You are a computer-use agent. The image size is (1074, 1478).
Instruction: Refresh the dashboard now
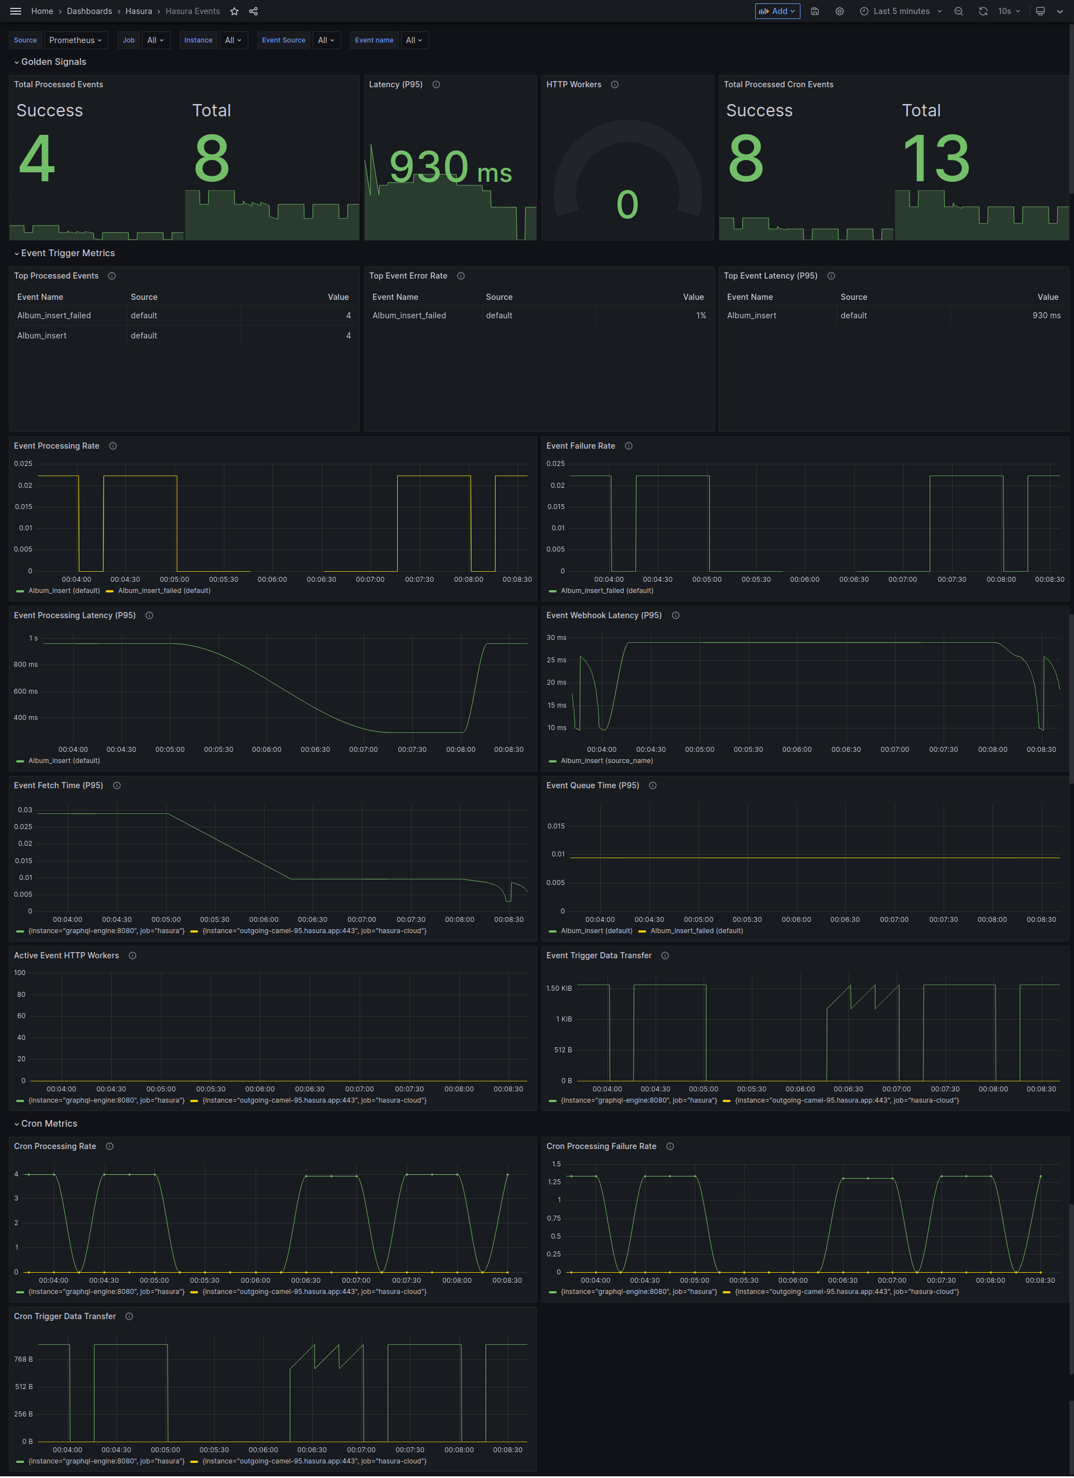(x=983, y=11)
